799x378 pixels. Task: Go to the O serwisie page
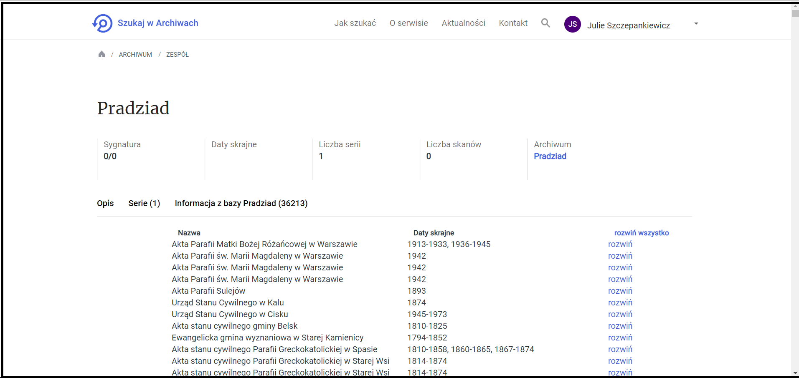[408, 23]
